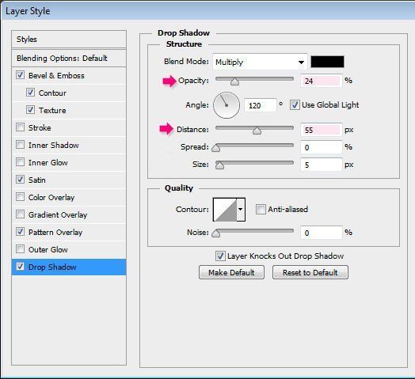Screen dimensions: 415x379
Task: Click the Spread slider handle
Action: 216,148
